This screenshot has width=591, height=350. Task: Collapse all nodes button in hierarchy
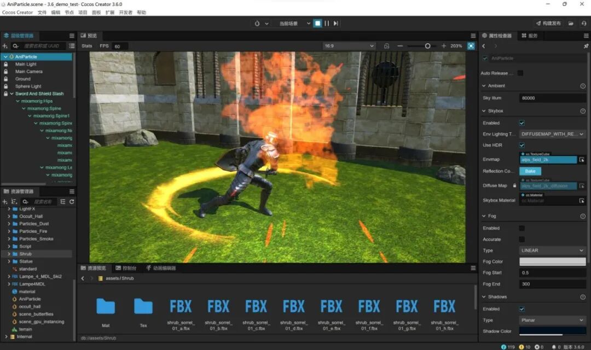tap(72, 46)
